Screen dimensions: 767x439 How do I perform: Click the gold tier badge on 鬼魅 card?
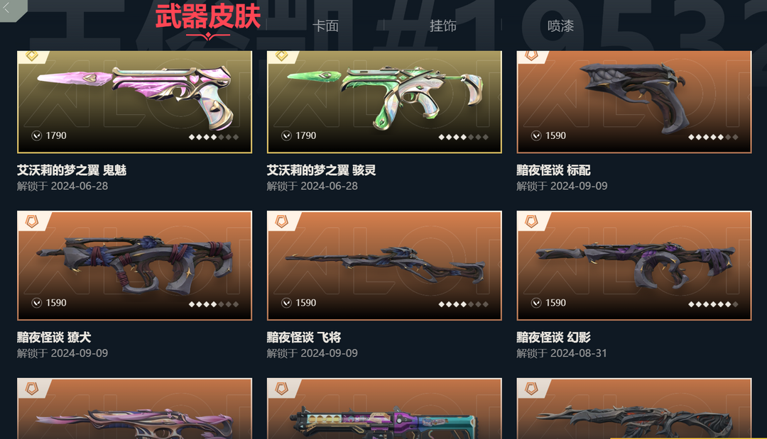click(32, 56)
